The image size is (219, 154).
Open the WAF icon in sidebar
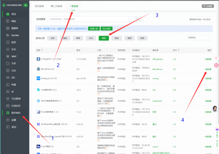pyautogui.click(x=8, y=56)
